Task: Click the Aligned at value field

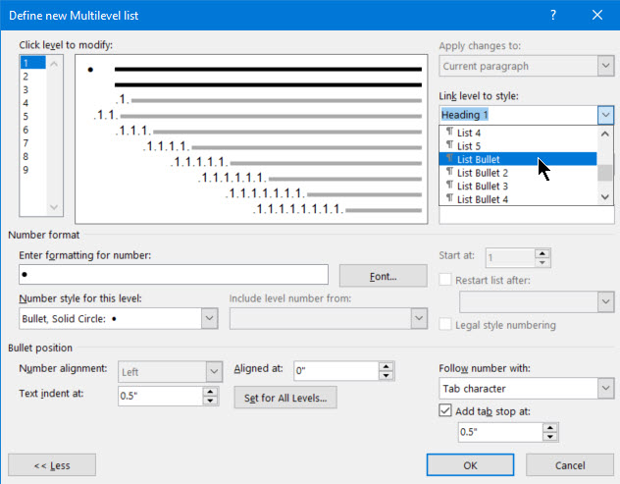Action: coord(336,370)
